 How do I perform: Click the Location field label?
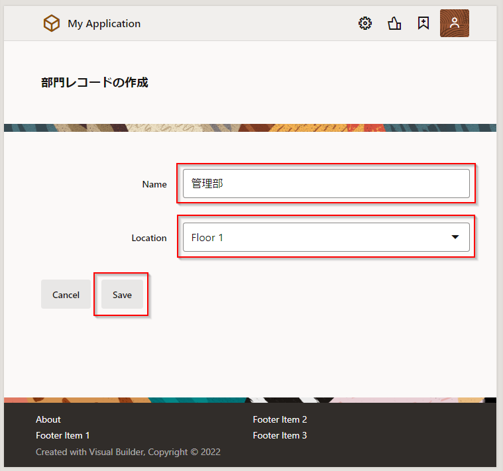point(149,238)
